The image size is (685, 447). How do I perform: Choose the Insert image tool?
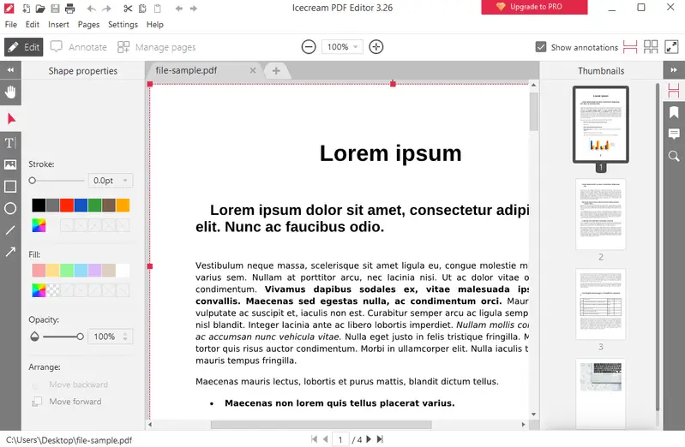10,164
